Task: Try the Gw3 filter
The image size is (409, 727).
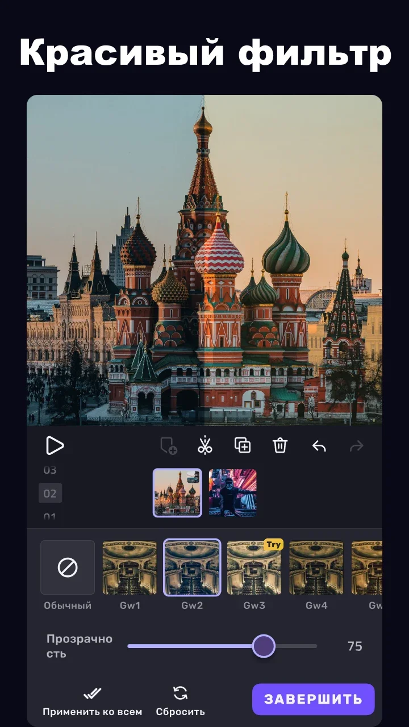Action: click(x=254, y=567)
